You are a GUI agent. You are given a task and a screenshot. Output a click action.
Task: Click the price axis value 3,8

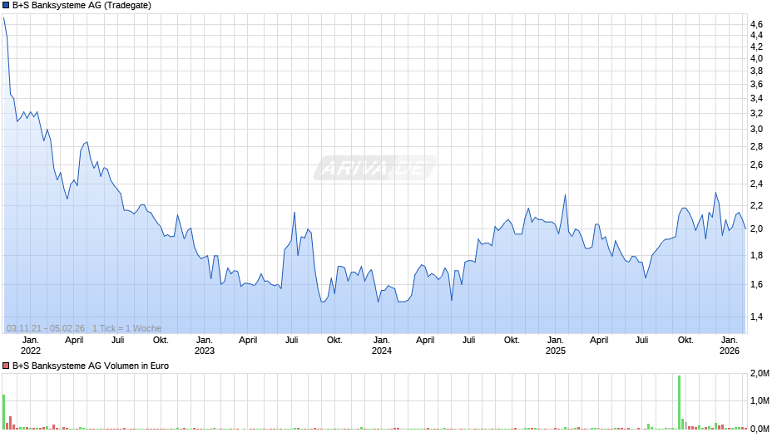click(x=756, y=71)
